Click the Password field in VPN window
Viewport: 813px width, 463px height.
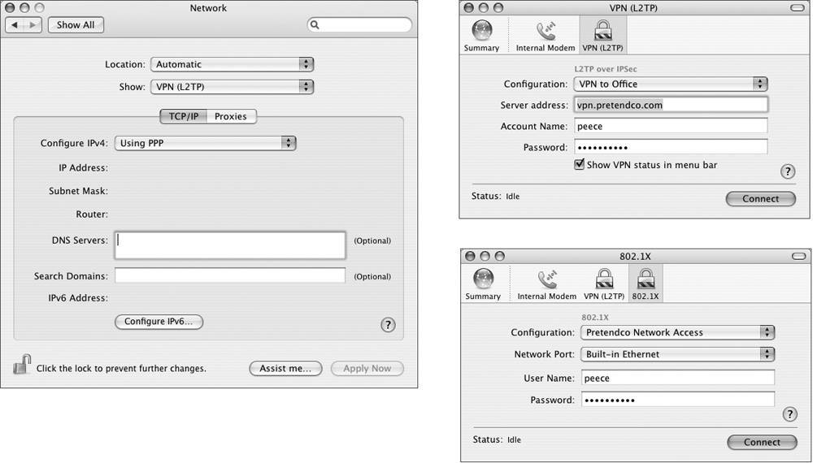click(671, 147)
